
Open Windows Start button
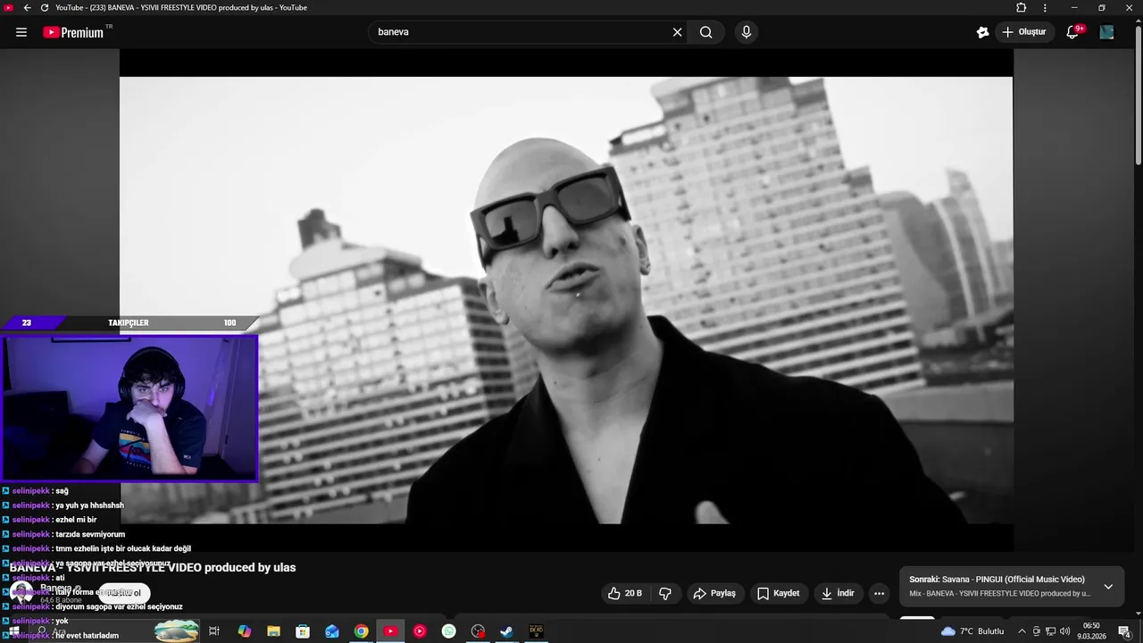click(x=13, y=631)
